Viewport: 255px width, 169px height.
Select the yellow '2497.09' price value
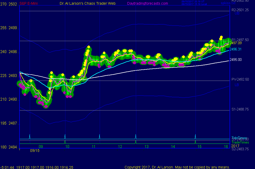click(236, 43)
